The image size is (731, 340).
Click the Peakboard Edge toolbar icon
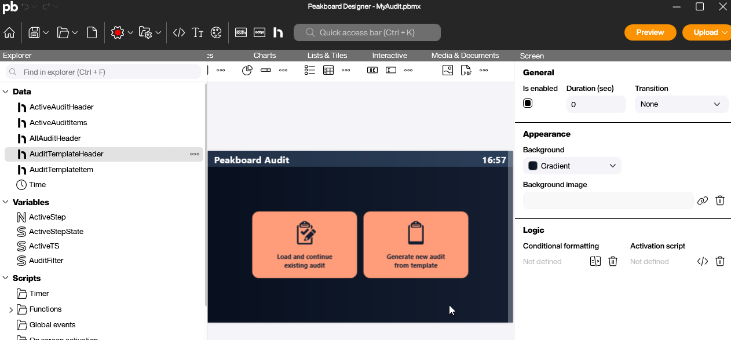click(x=259, y=32)
